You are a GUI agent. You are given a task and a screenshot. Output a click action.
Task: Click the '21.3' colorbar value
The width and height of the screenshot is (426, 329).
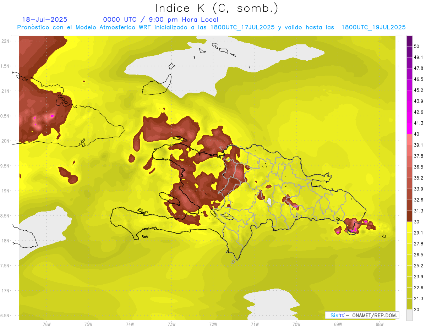click(419, 298)
